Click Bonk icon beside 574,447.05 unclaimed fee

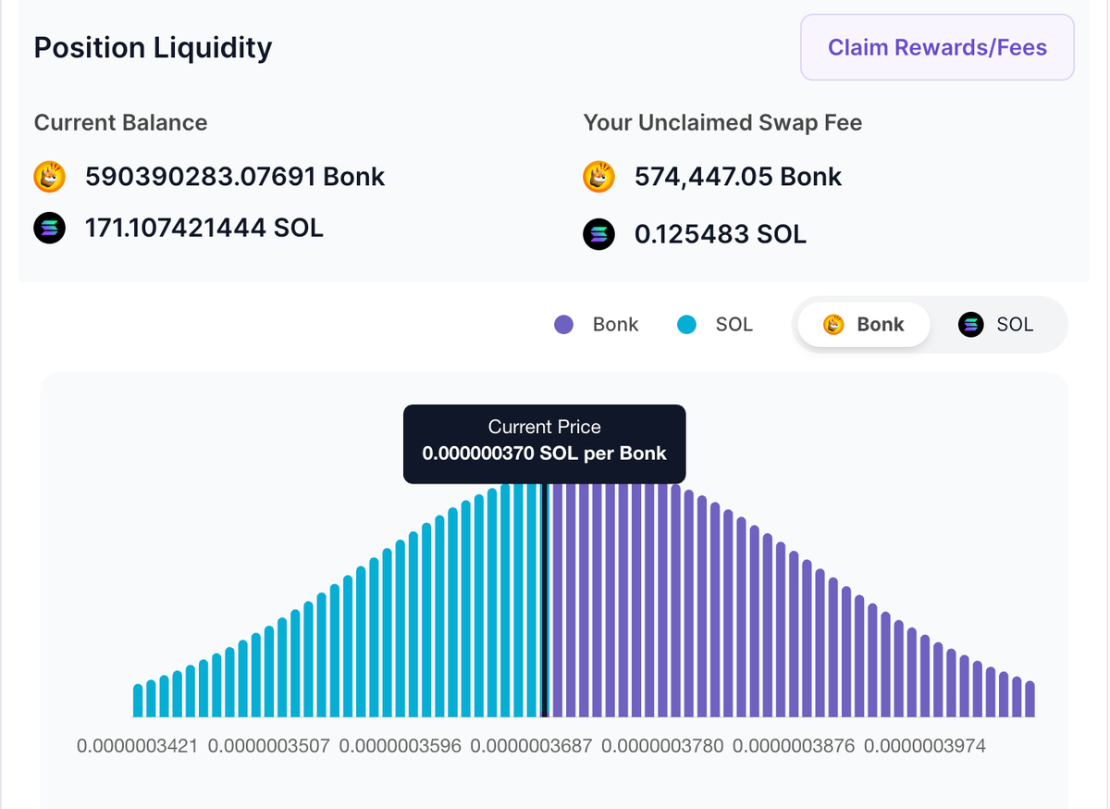tap(599, 176)
